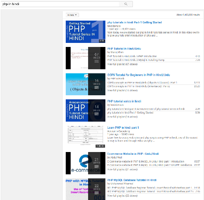Open channel Sharaj Khan
This screenshot has height=200, width=204.
point(117,52)
